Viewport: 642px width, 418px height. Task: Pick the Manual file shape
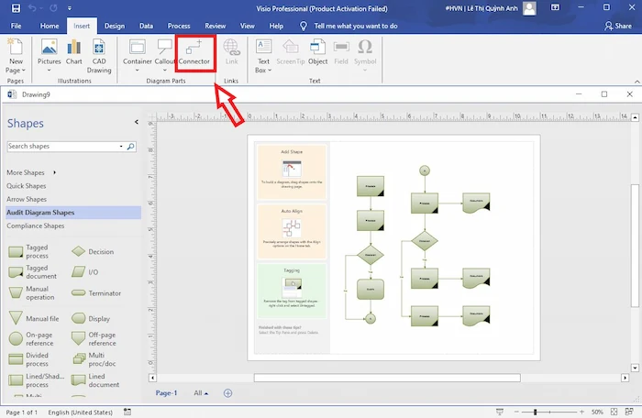[x=34, y=318]
